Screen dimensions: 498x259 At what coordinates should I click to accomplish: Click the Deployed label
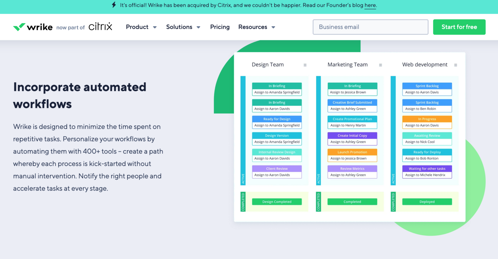coord(427,202)
